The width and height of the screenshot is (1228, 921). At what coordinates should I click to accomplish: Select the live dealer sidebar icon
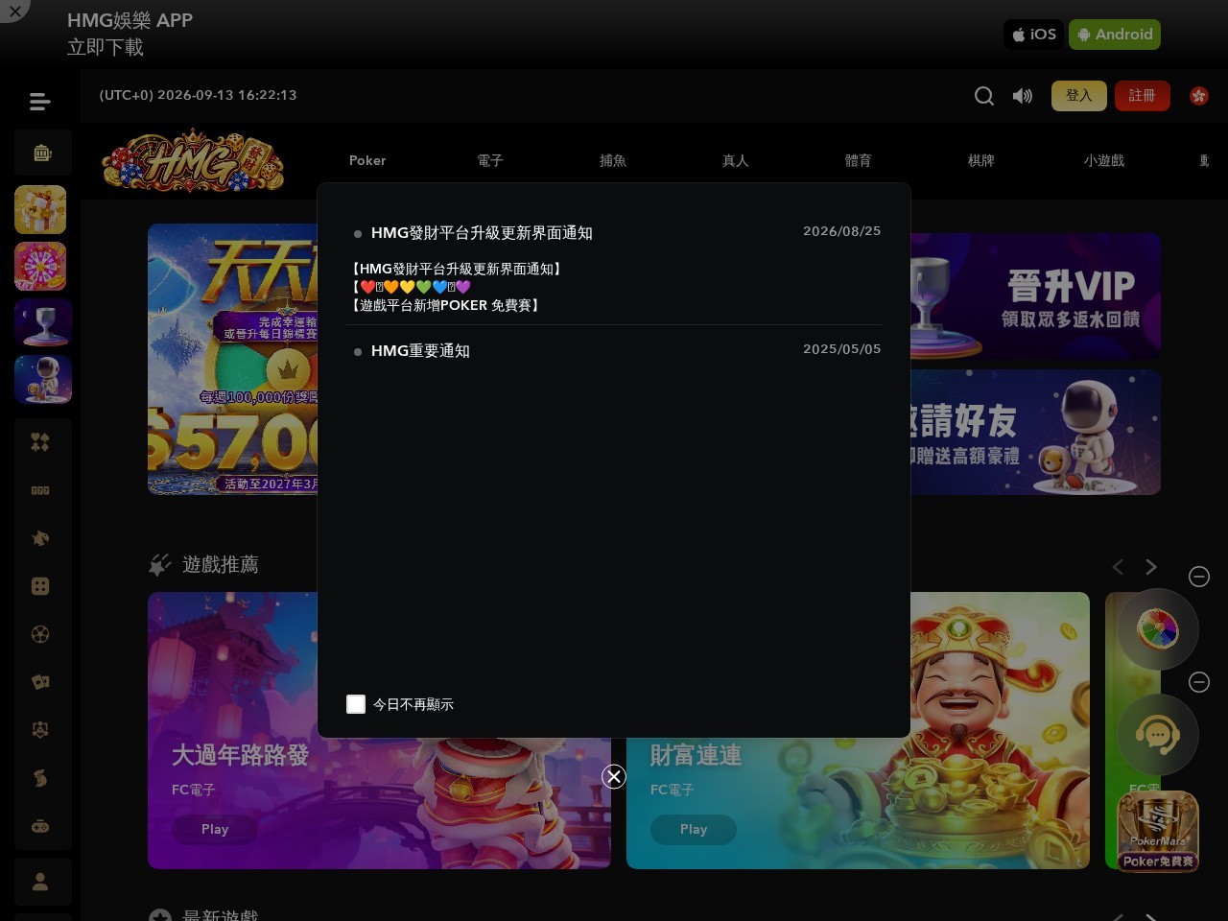(40, 730)
